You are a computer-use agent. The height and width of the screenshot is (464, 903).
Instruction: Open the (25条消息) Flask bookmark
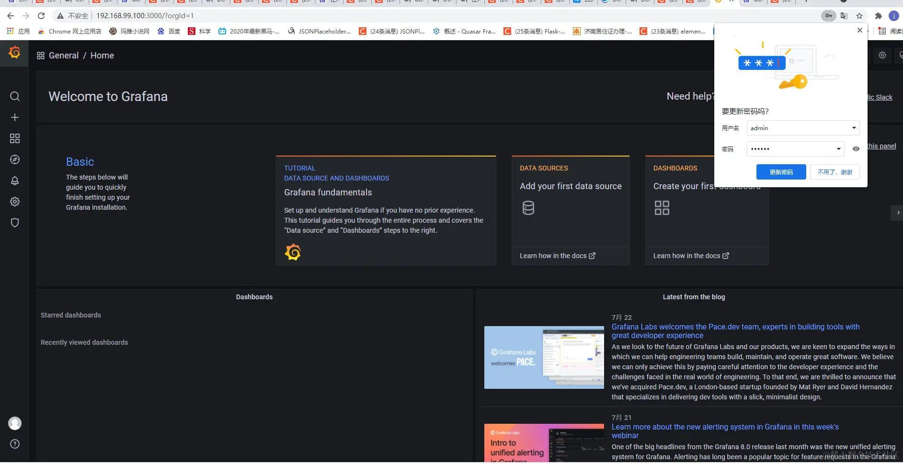click(535, 31)
